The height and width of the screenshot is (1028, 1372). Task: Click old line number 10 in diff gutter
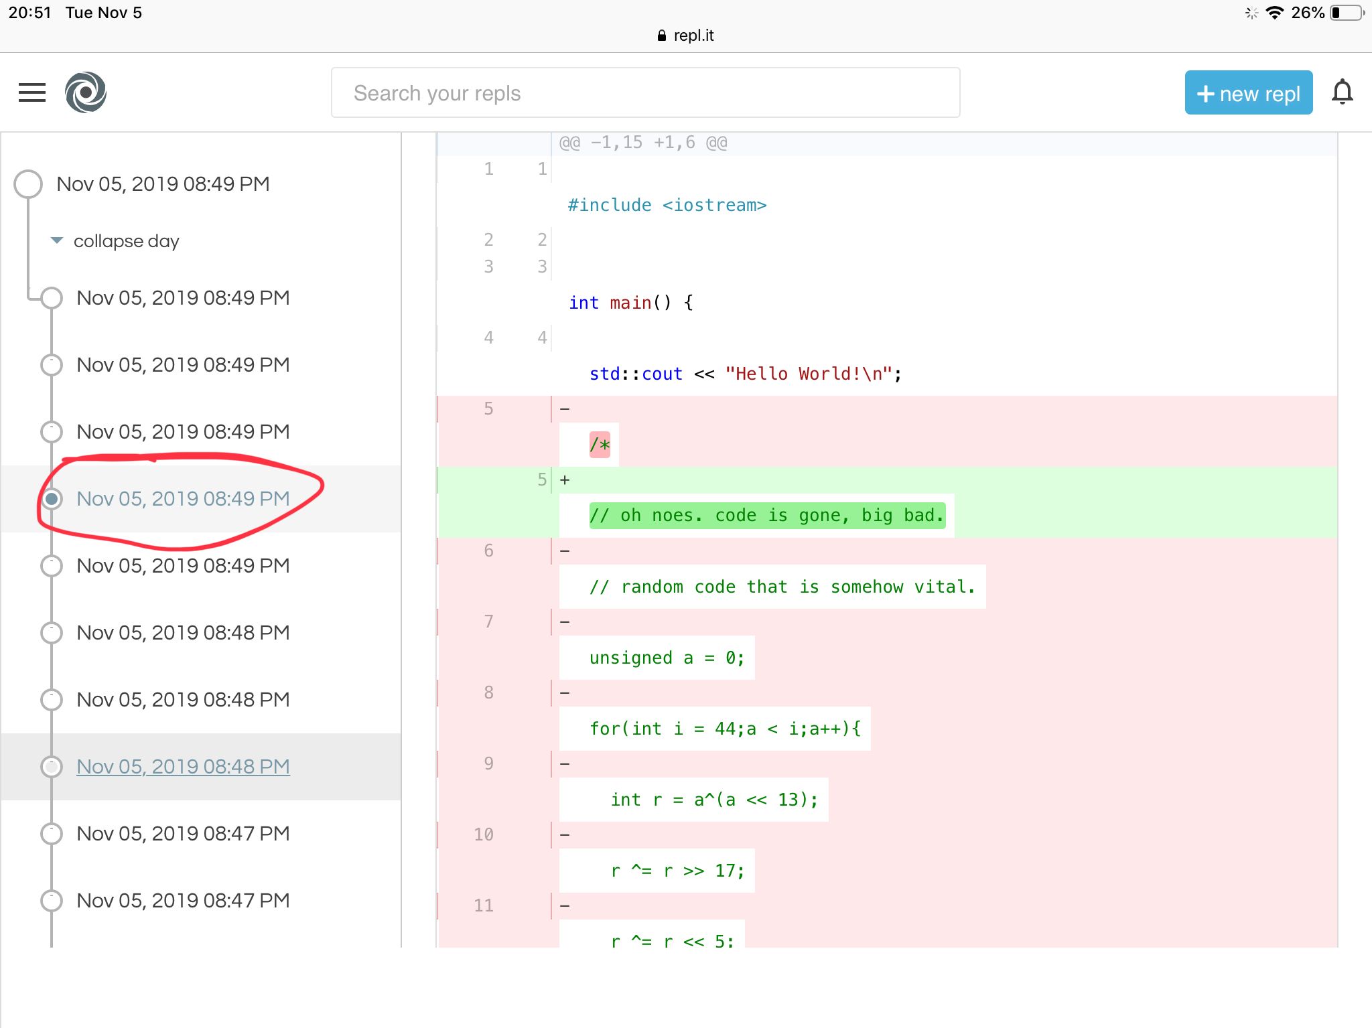coord(484,834)
